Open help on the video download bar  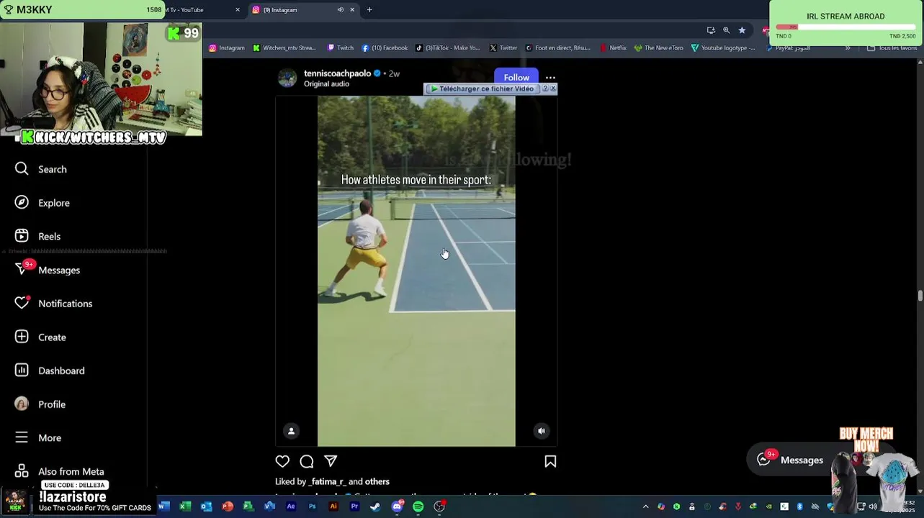pos(545,88)
